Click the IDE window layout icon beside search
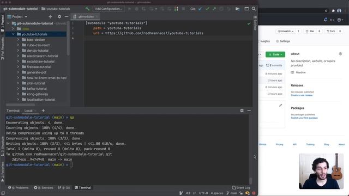349x196 pixels. (246, 9)
